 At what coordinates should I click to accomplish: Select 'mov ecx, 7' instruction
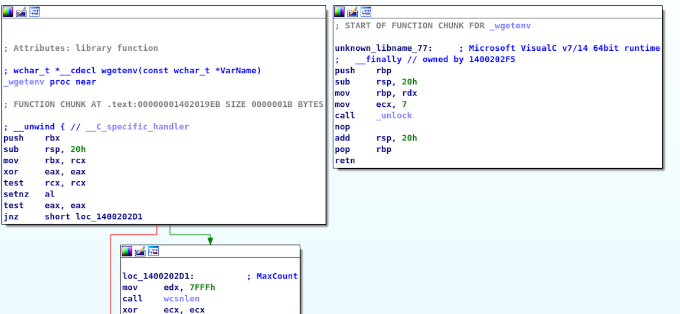coord(371,104)
